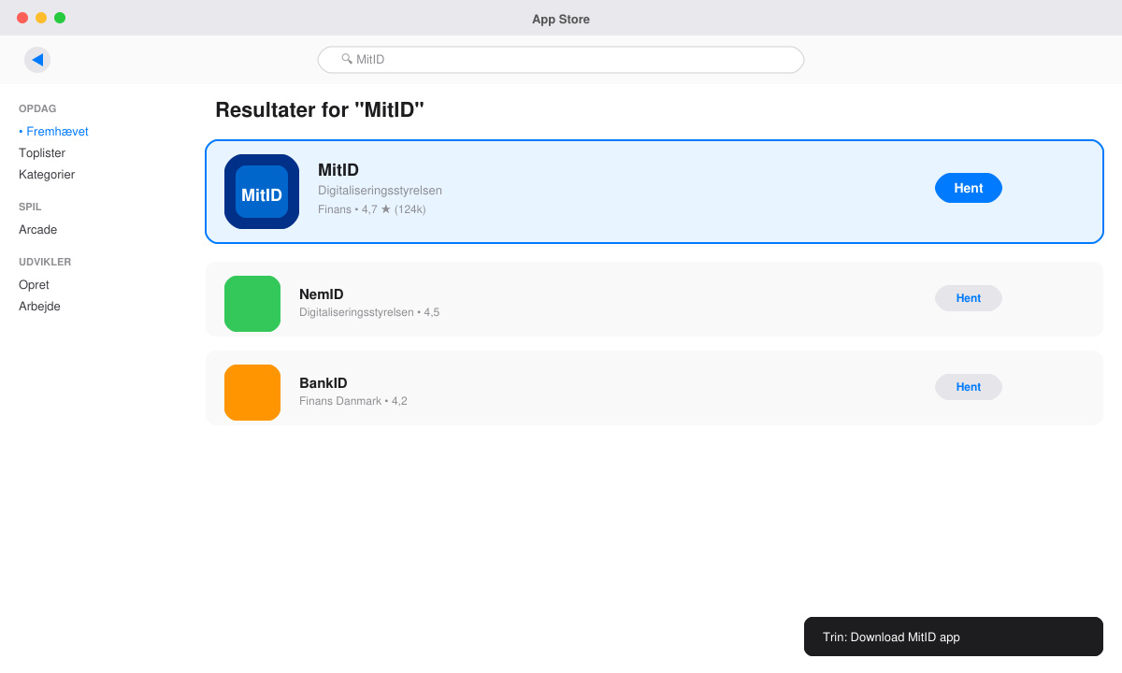Click the BankID app title
Viewport: 1122px width, 673px height.
tap(324, 383)
